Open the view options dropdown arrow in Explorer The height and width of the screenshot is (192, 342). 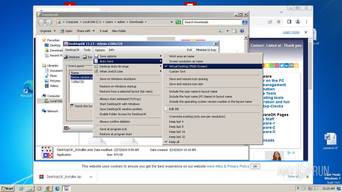(227, 31)
